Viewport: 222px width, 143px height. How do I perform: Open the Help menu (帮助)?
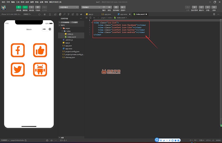[46, 2]
